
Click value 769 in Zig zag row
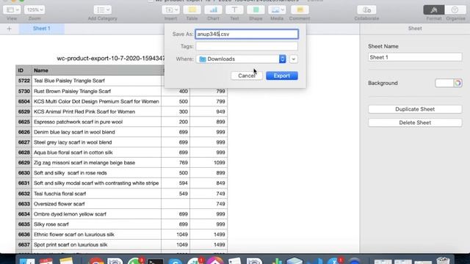coord(176,163)
